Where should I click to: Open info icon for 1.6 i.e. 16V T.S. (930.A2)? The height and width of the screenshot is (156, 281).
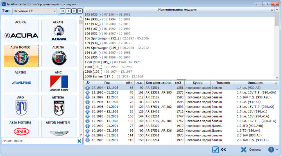[x=87, y=107]
